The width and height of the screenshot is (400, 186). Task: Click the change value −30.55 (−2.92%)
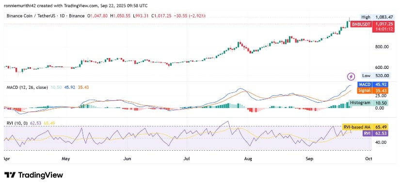coord(190,16)
